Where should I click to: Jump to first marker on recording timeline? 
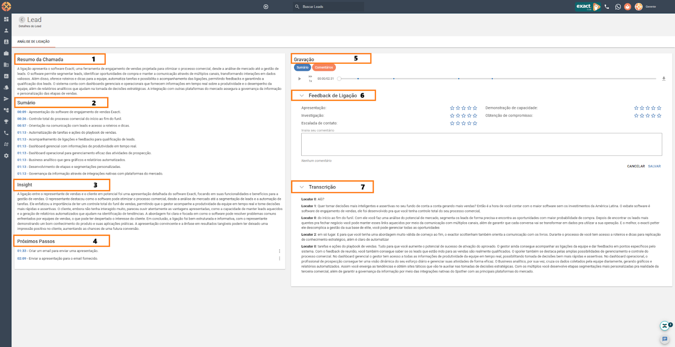tap(358, 79)
